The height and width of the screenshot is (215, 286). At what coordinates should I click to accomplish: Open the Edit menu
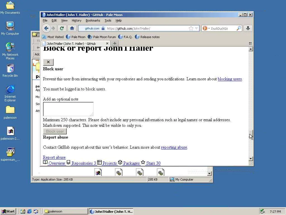(x=54, y=20)
